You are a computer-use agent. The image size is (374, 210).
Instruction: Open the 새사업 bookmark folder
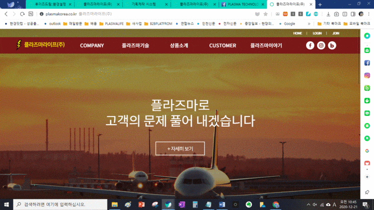[134, 24]
